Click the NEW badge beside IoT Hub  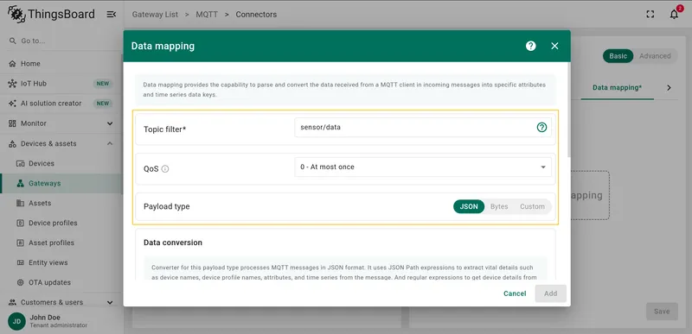coord(102,84)
